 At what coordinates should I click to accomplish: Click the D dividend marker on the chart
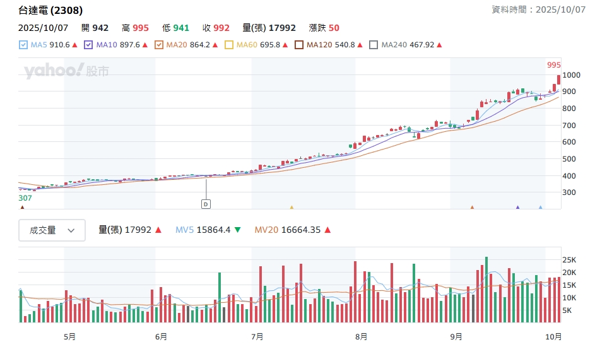tap(206, 204)
